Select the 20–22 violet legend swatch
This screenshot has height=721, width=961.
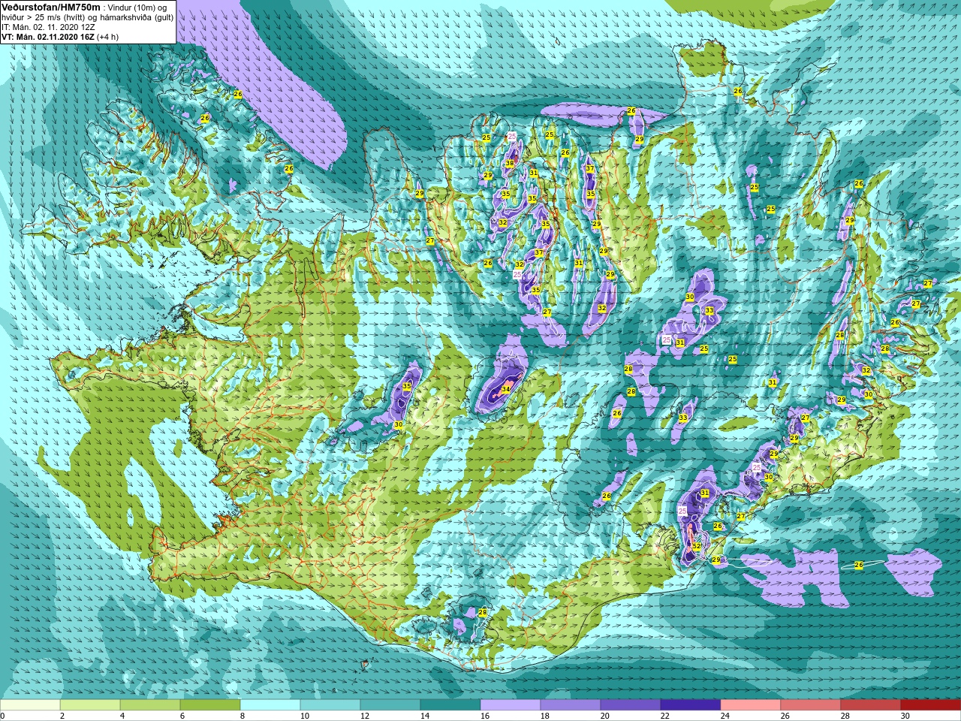click(631, 705)
